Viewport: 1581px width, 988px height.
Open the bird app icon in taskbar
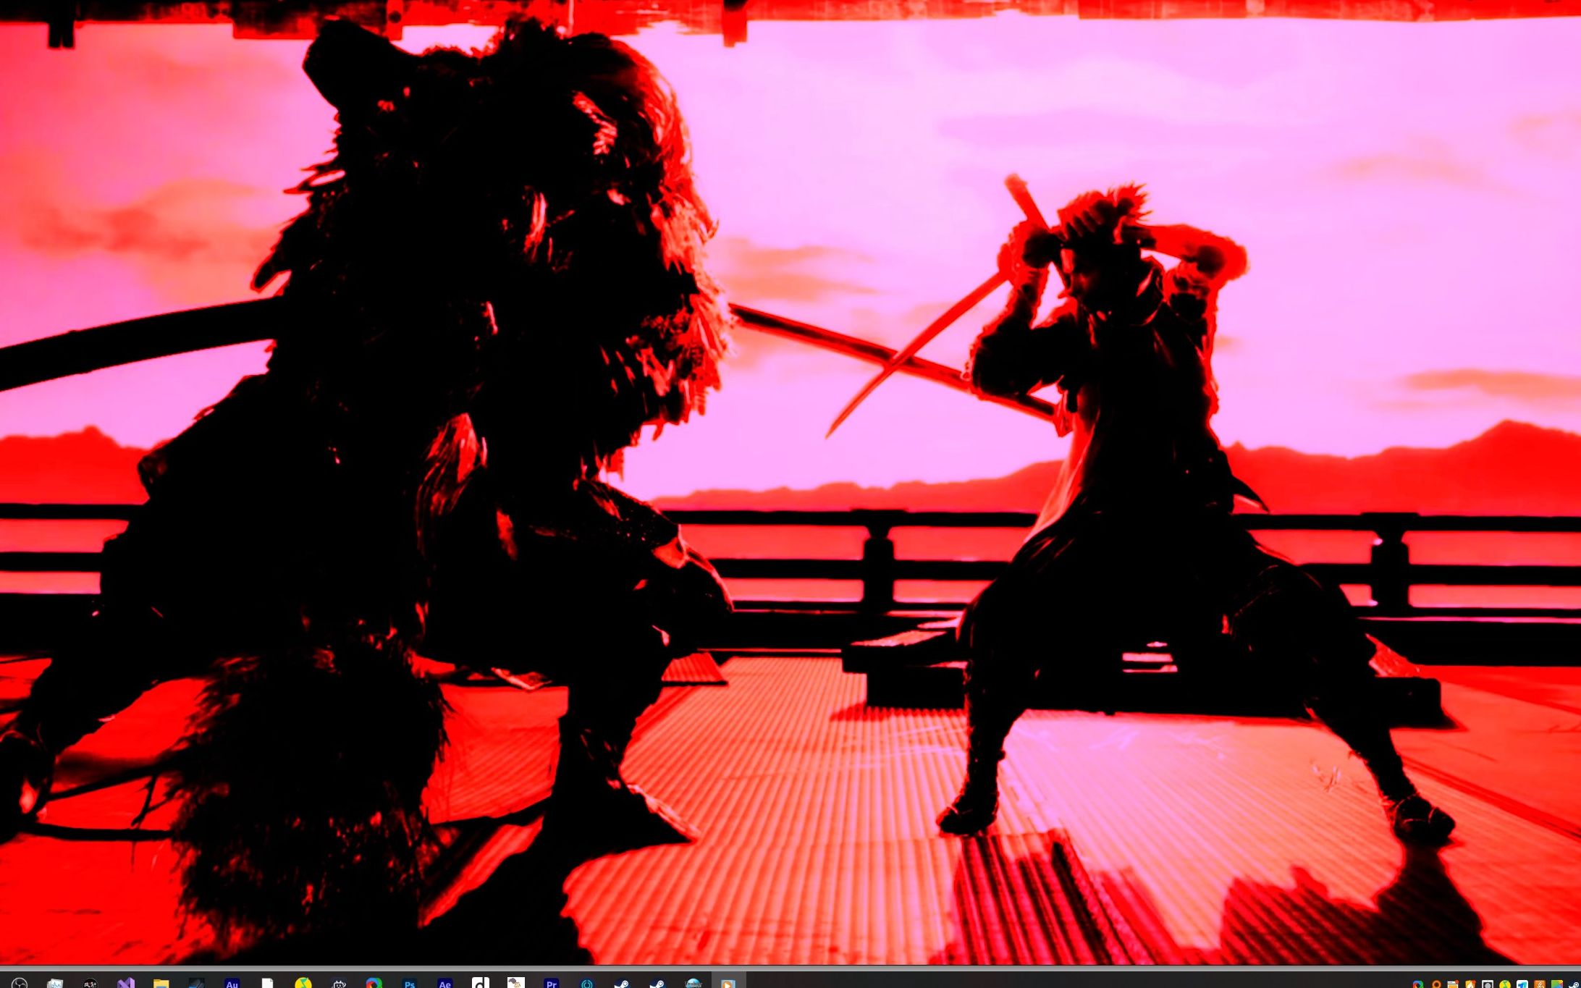click(x=515, y=983)
